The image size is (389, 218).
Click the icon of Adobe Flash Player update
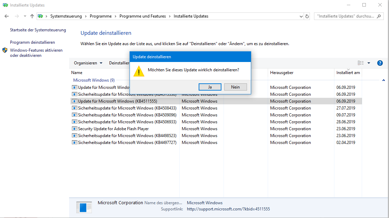(74, 129)
